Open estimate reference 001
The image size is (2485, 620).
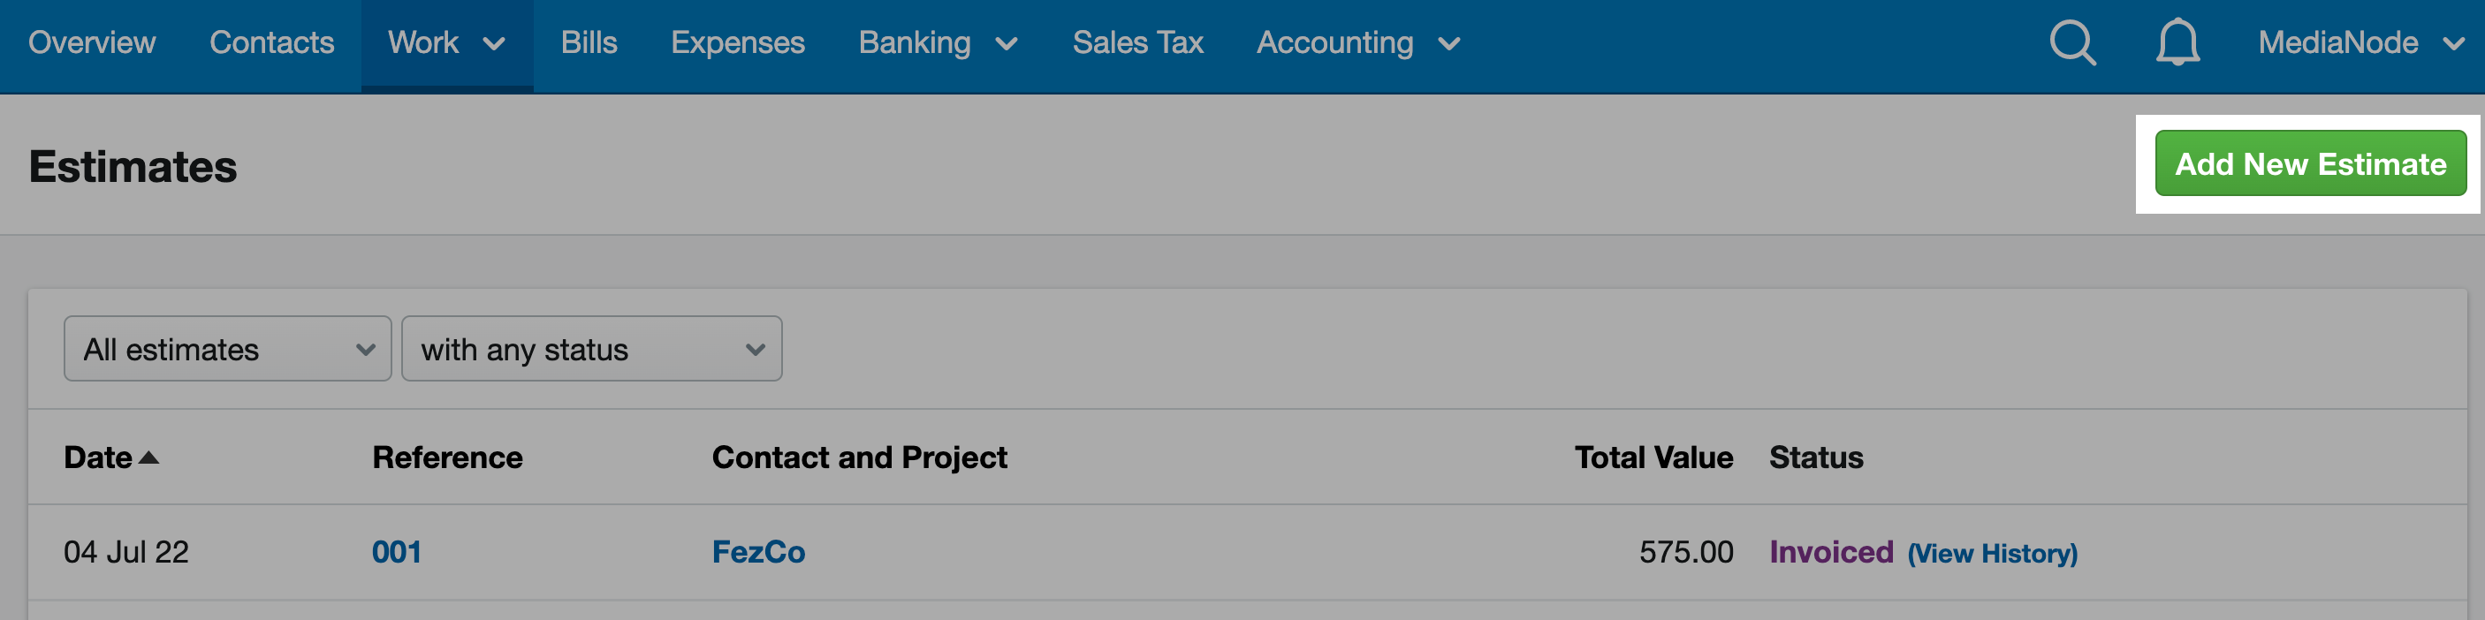click(x=397, y=553)
